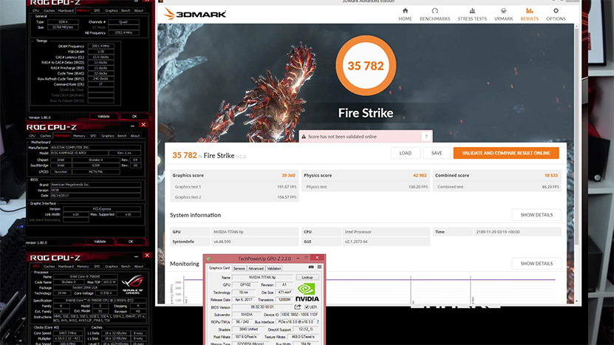
Task: Click the GPU-Z BIOS Version field
Action: point(262,307)
